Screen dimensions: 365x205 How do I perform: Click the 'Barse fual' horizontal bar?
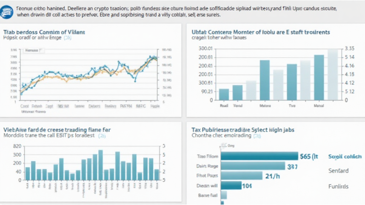224,195
